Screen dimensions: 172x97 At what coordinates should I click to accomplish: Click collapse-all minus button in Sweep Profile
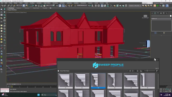tap(132, 71)
